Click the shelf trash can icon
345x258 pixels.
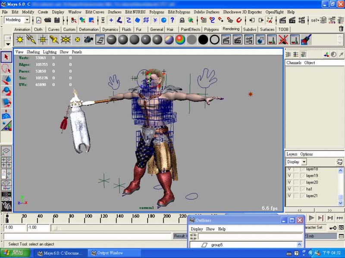pos(341,29)
